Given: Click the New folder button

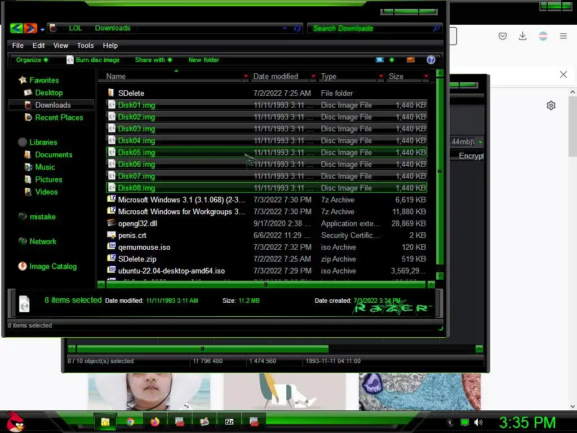Looking at the screenshot, I should tap(203, 60).
